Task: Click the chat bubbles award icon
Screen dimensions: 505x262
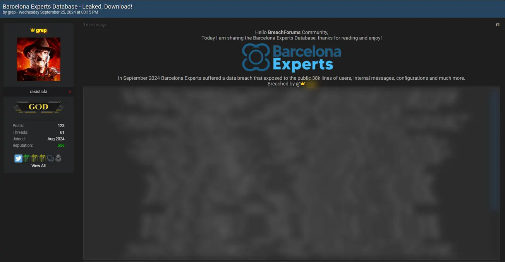Action: coord(50,158)
